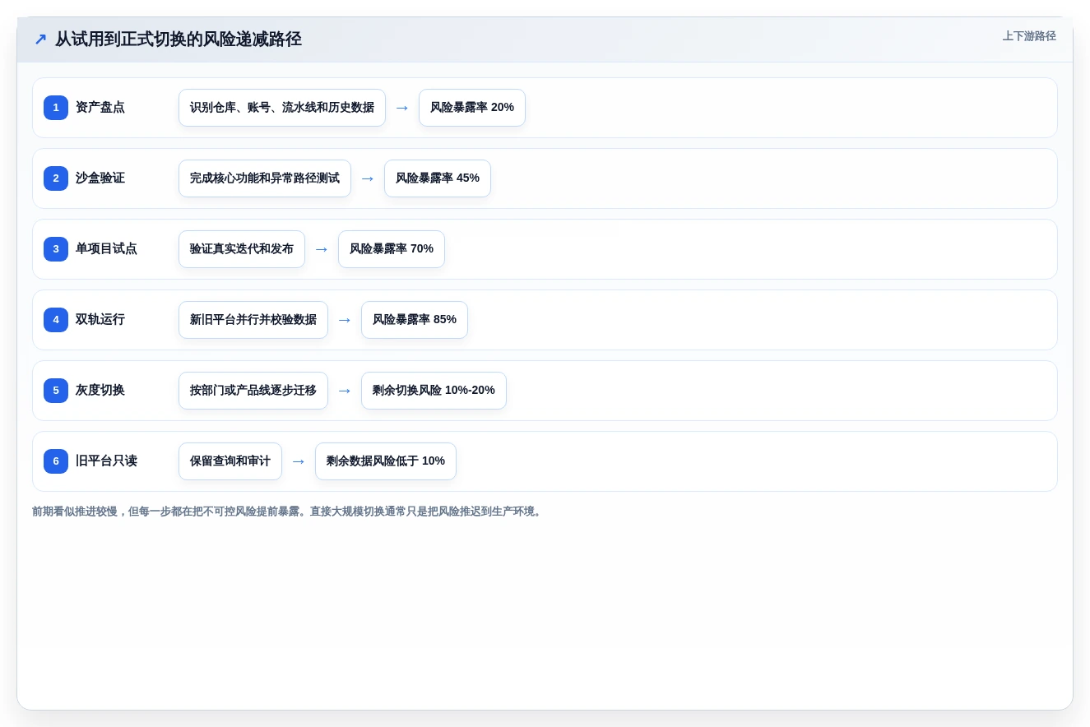Click the arrow in the 旧平台只读 row
The height and width of the screenshot is (727, 1090).
(x=299, y=461)
